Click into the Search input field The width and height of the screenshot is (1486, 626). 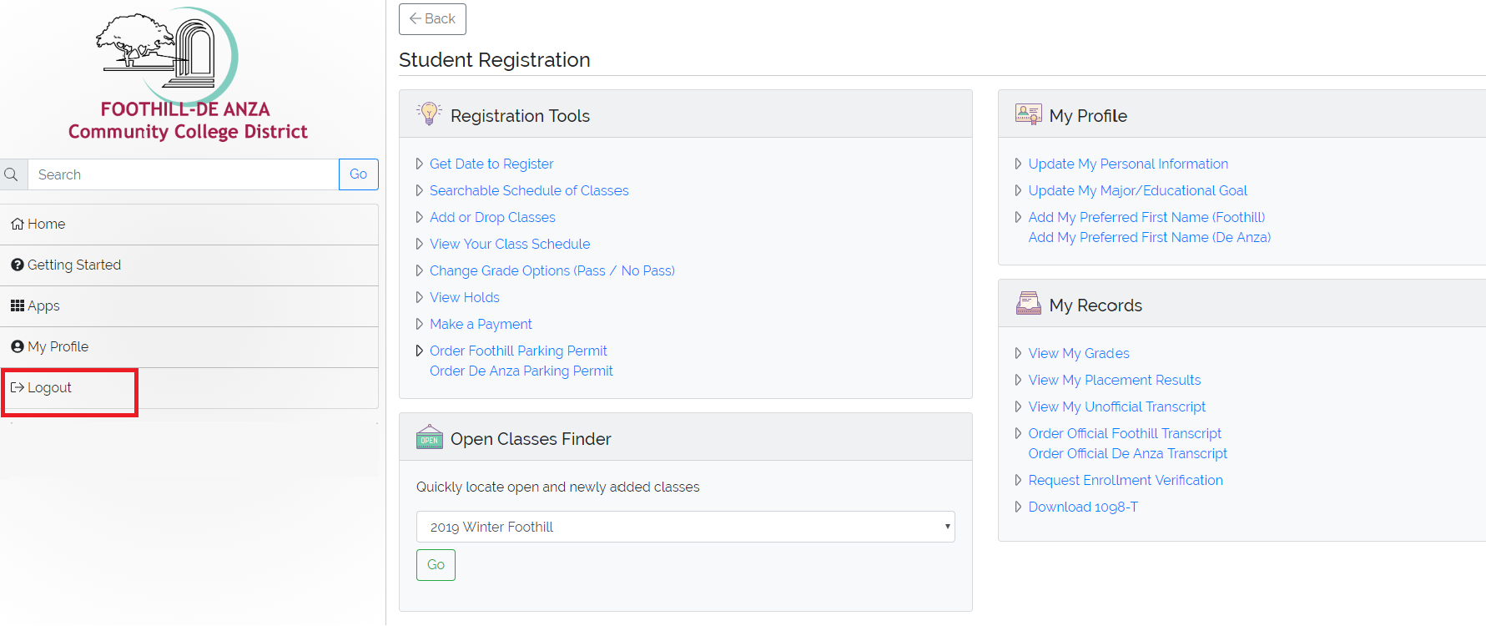184,174
